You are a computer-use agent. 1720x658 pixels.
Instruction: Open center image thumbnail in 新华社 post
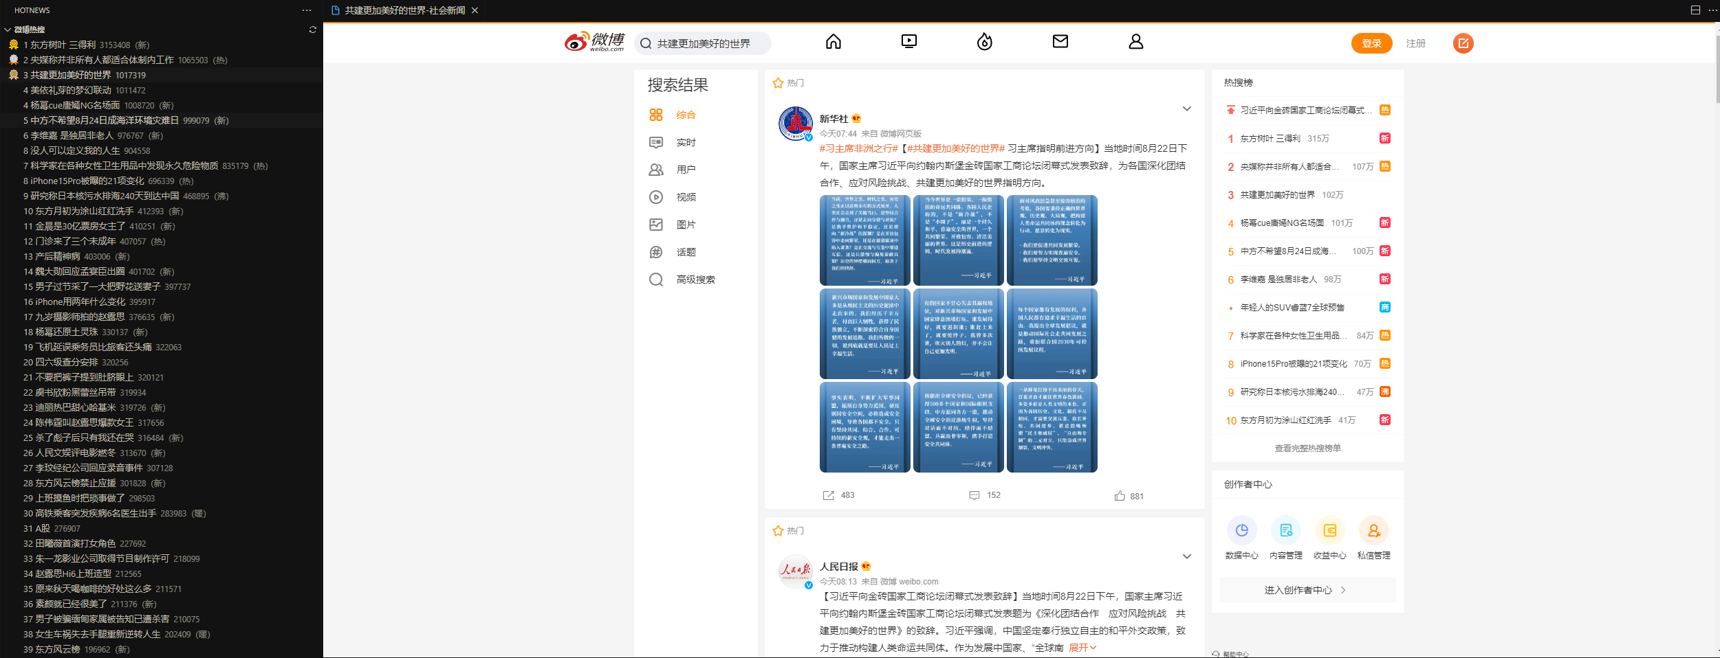(958, 333)
